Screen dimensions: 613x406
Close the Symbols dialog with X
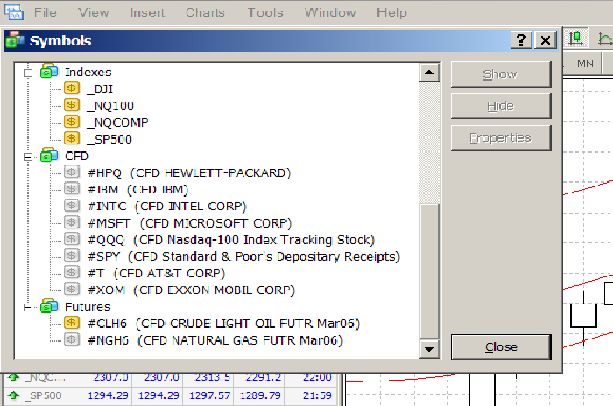click(x=546, y=40)
